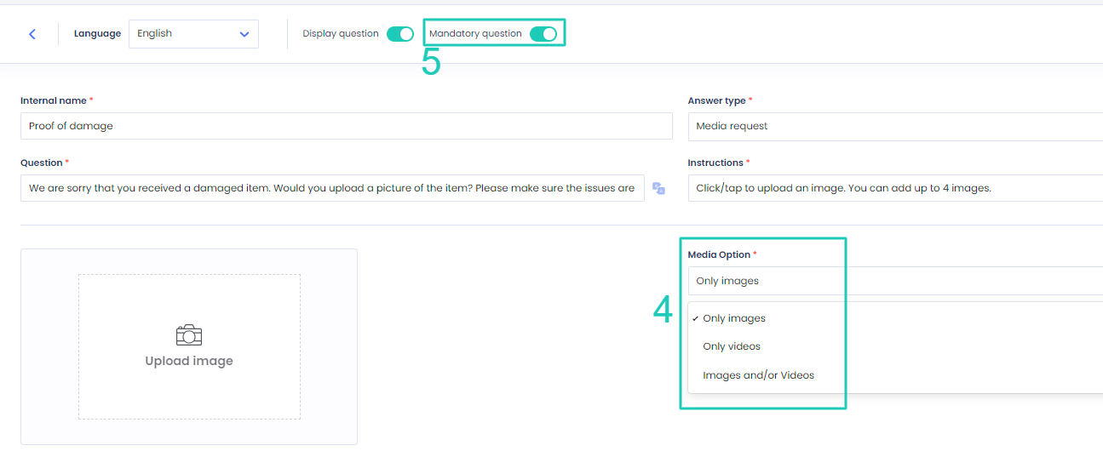Click the dashed upload image drop area
The height and width of the screenshot is (474, 1103).
coord(189,346)
